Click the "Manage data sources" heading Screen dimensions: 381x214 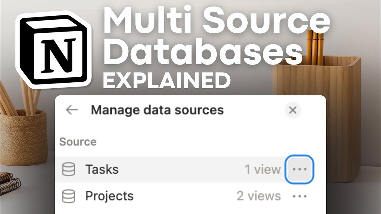tap(157, 110)
